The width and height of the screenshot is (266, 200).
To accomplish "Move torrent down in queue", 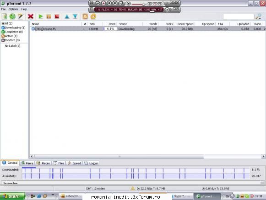I will [x=75, y=17].
